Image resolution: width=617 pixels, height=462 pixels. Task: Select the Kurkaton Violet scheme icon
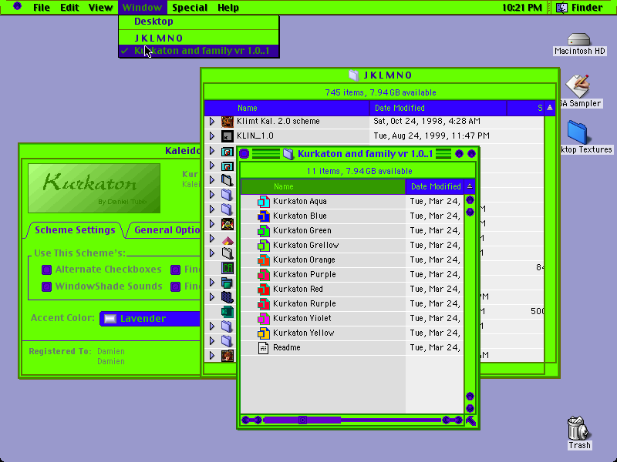coord(263,318)
